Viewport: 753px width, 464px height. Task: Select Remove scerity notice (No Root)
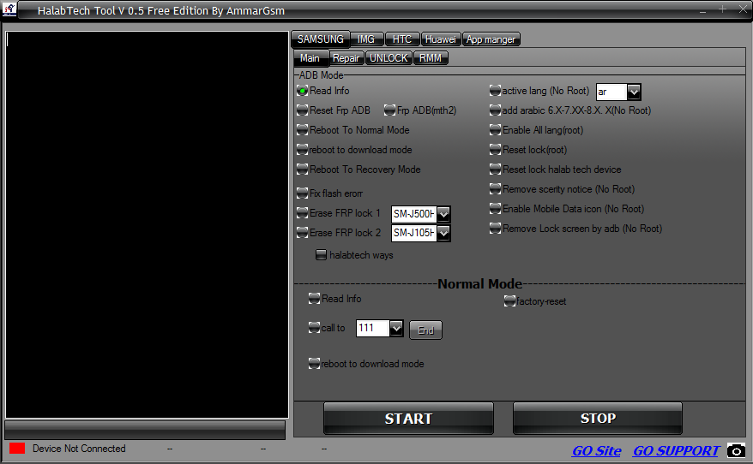[495, 189]
